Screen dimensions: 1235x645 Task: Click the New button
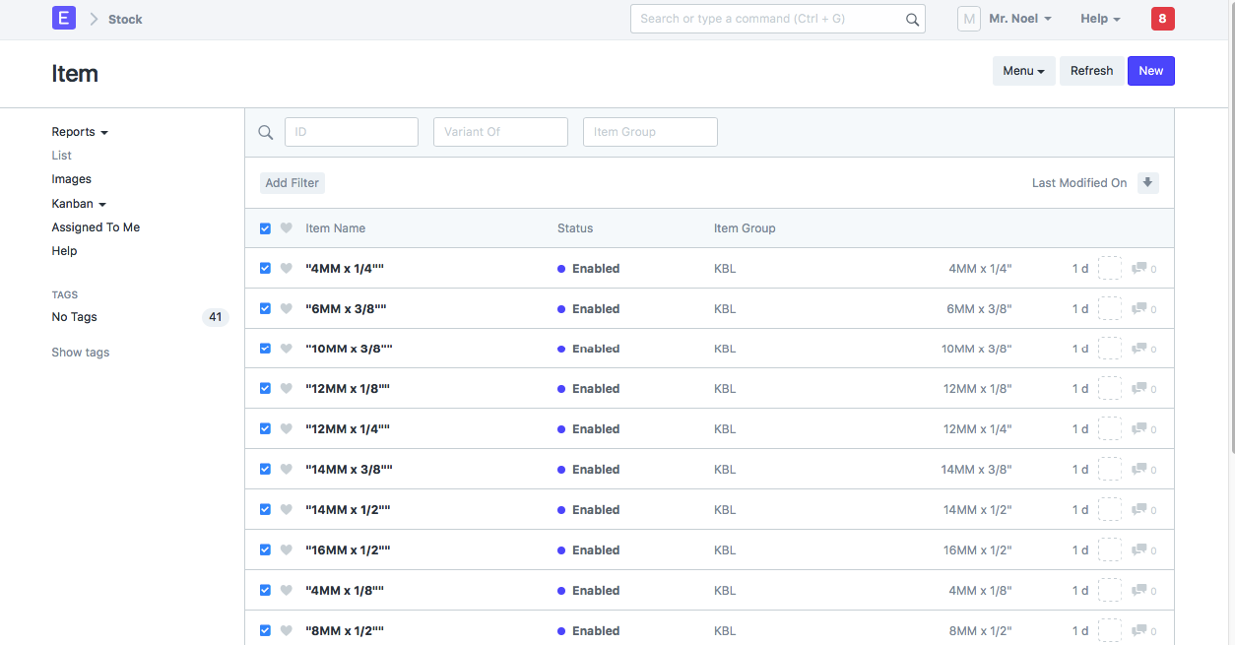(1150, 70)
